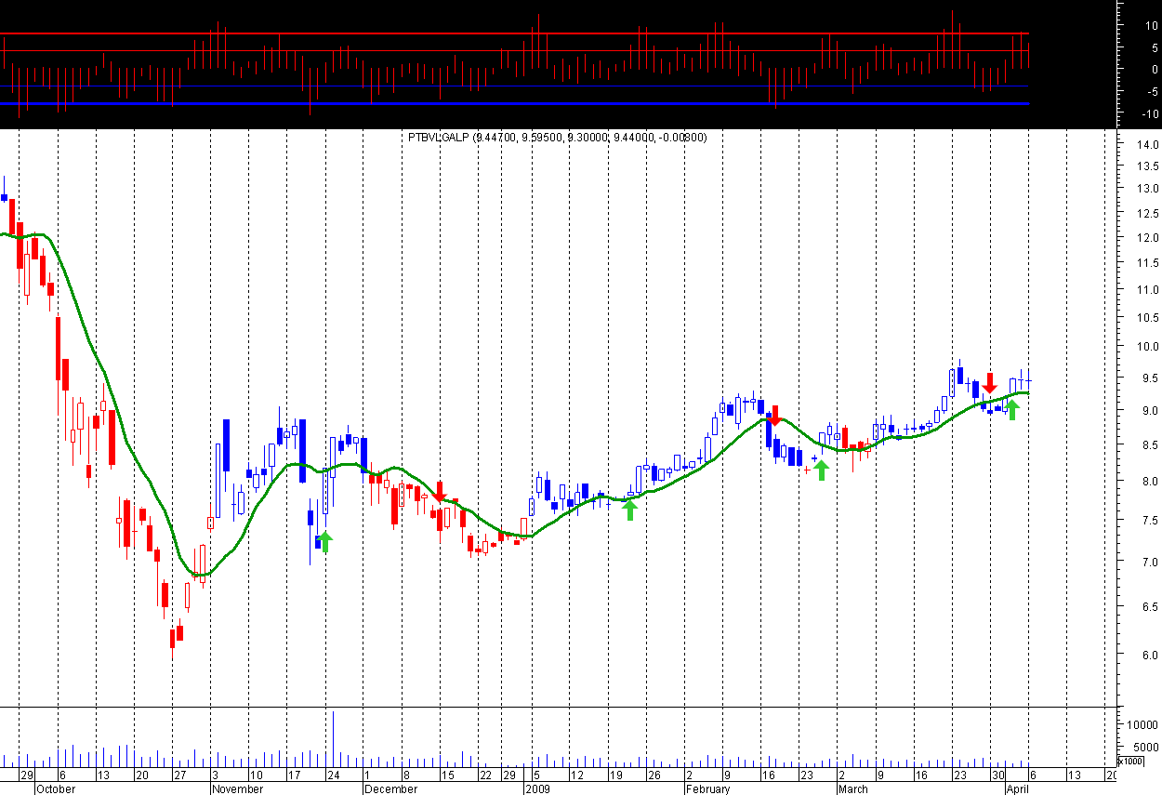The width and height of the screenshot is (1162, 795).
Task: Click the green up arrow in late February
Action: click(x=821, y=470)
